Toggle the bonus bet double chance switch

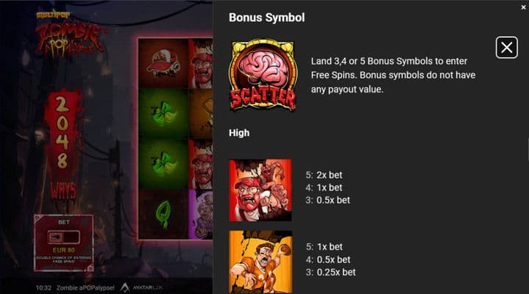pos(63,237)
